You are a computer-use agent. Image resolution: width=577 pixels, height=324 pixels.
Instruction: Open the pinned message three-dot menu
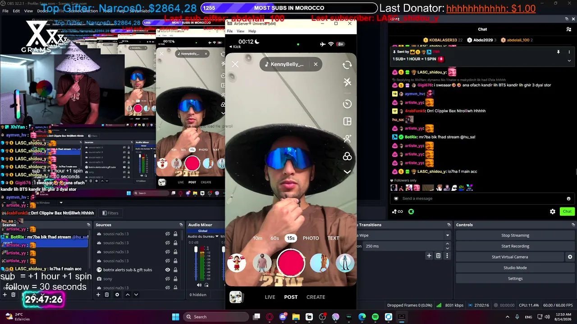(569, 52)
